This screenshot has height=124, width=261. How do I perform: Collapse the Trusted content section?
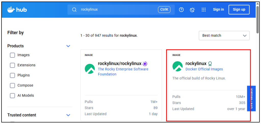[x=68, y=115]
